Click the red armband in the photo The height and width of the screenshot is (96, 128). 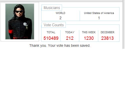(10, 31)
